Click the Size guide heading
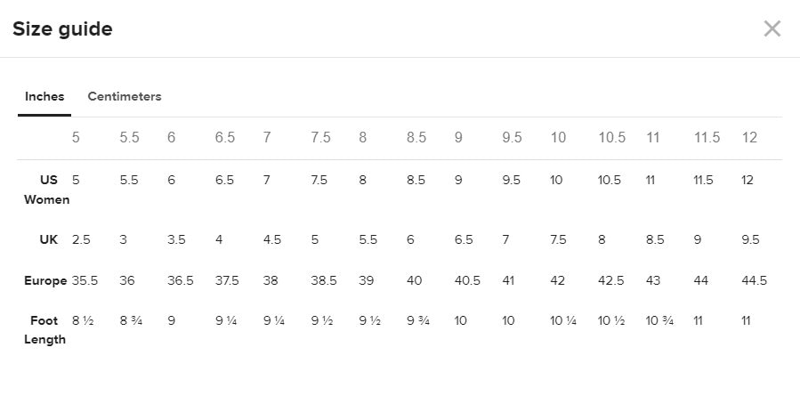This screenshot has width=800, height=396. click(x=62, y=29)
